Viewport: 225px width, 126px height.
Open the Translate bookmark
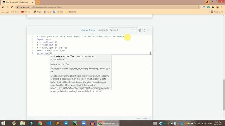click(x=58, y=12)
